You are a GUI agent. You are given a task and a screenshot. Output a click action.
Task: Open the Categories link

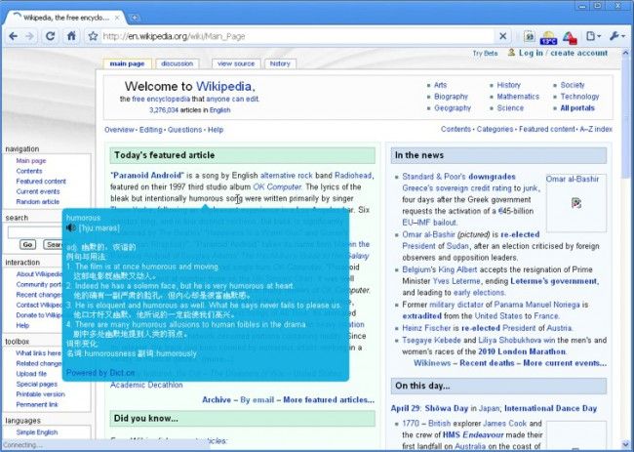click(495, 129)
